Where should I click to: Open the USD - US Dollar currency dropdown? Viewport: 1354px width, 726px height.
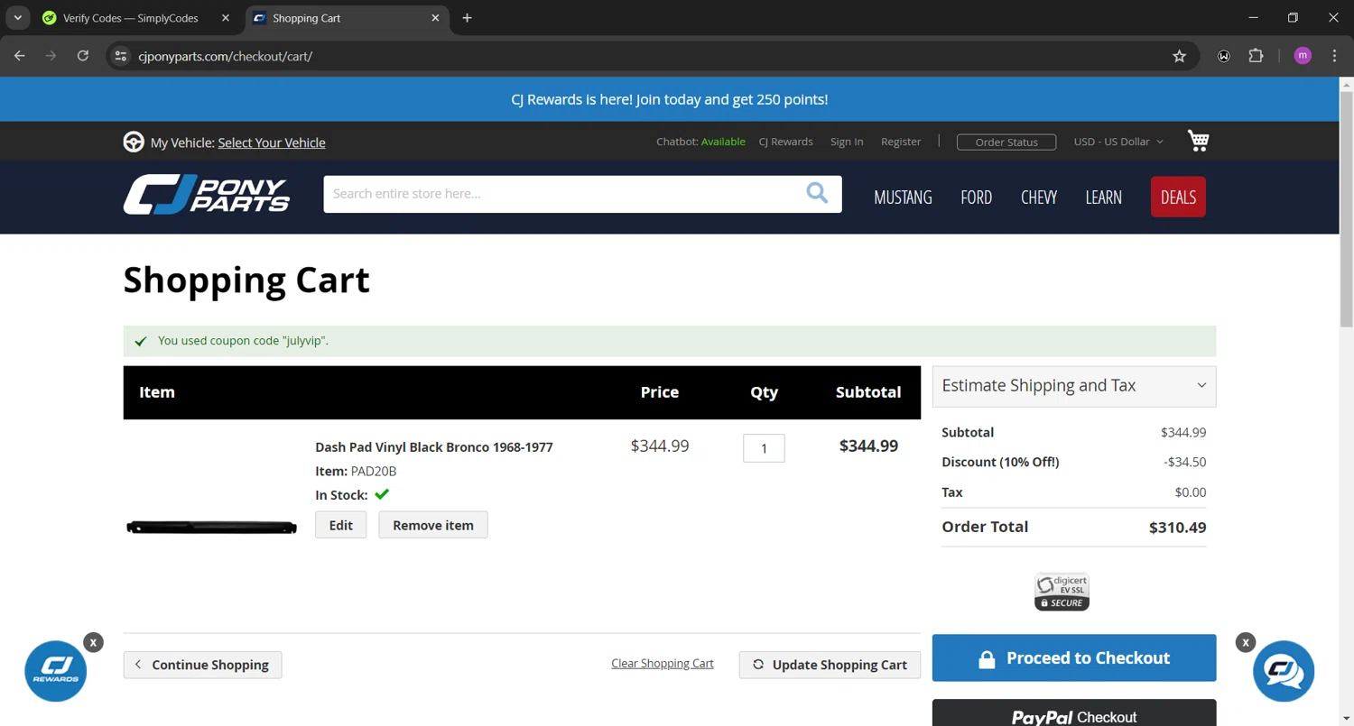[x=1118, y=142]
